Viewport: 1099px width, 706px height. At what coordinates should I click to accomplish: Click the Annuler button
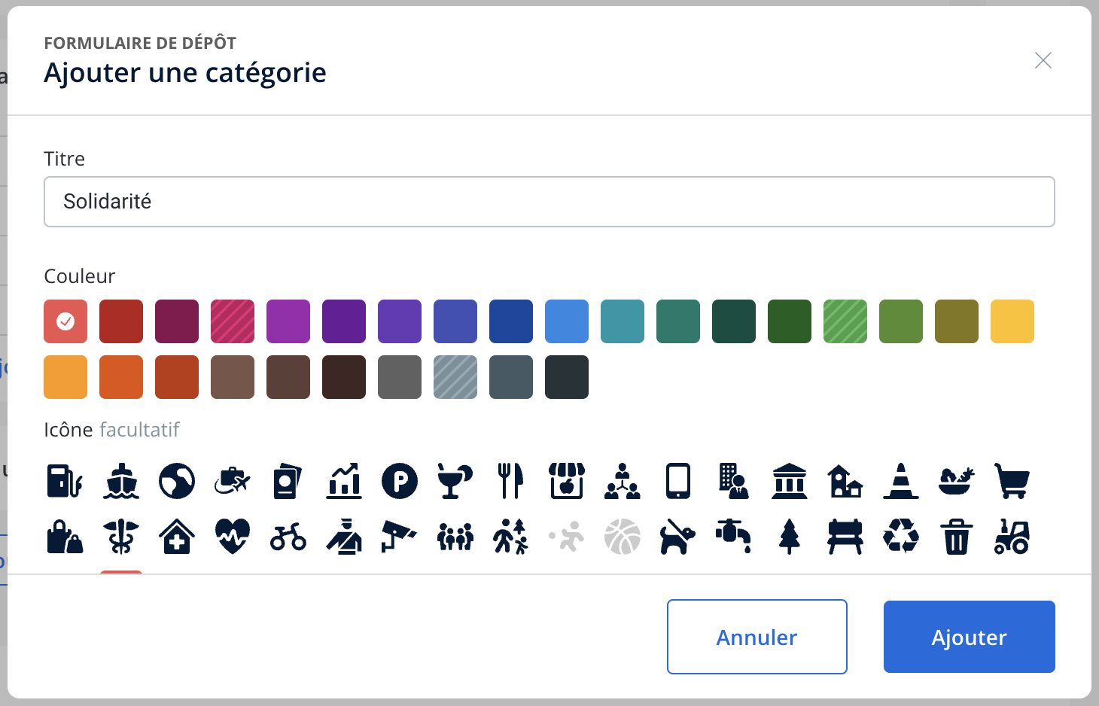(757, 637)
